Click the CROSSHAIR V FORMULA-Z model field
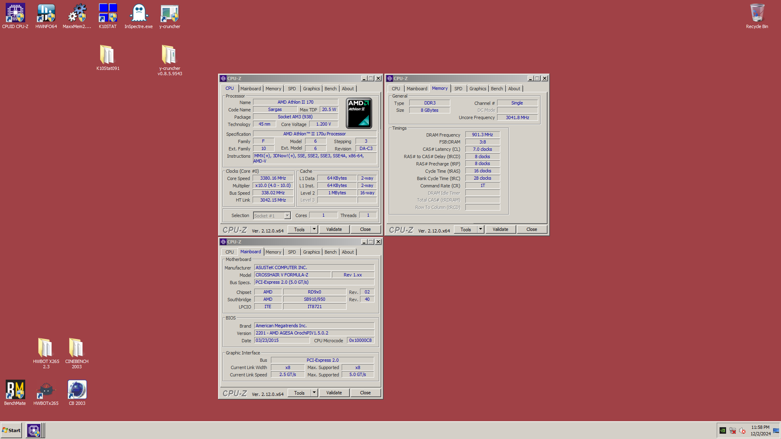 [x=292, y=275]
